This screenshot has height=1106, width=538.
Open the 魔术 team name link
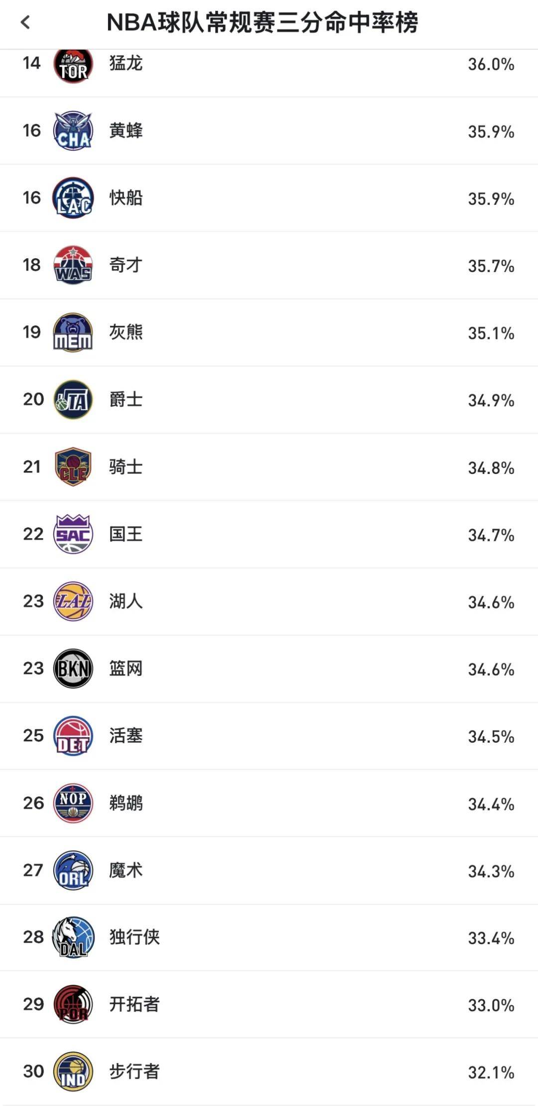[126, 871]
